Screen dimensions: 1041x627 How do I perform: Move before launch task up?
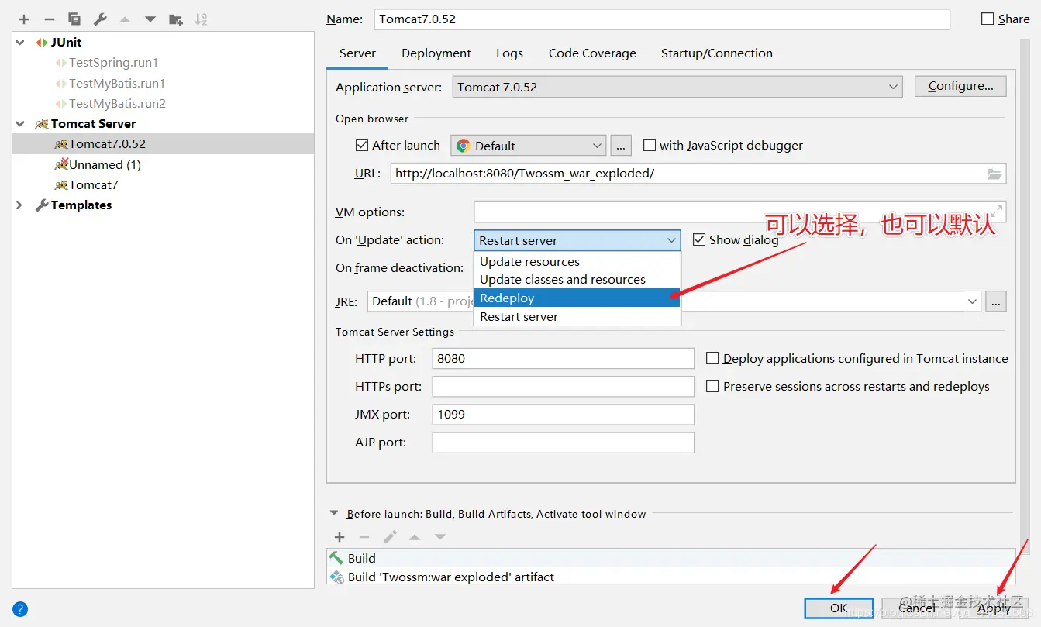pos(415,537)
